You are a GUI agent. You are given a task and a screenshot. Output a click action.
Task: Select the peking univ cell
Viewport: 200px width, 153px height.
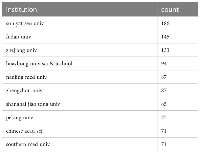coord(80,117)
